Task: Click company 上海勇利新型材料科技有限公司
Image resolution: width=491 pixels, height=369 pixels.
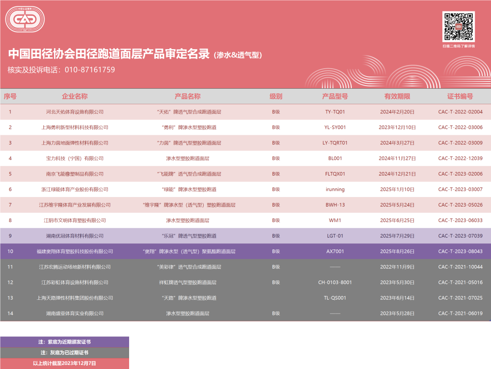Action: coord(75,127)
